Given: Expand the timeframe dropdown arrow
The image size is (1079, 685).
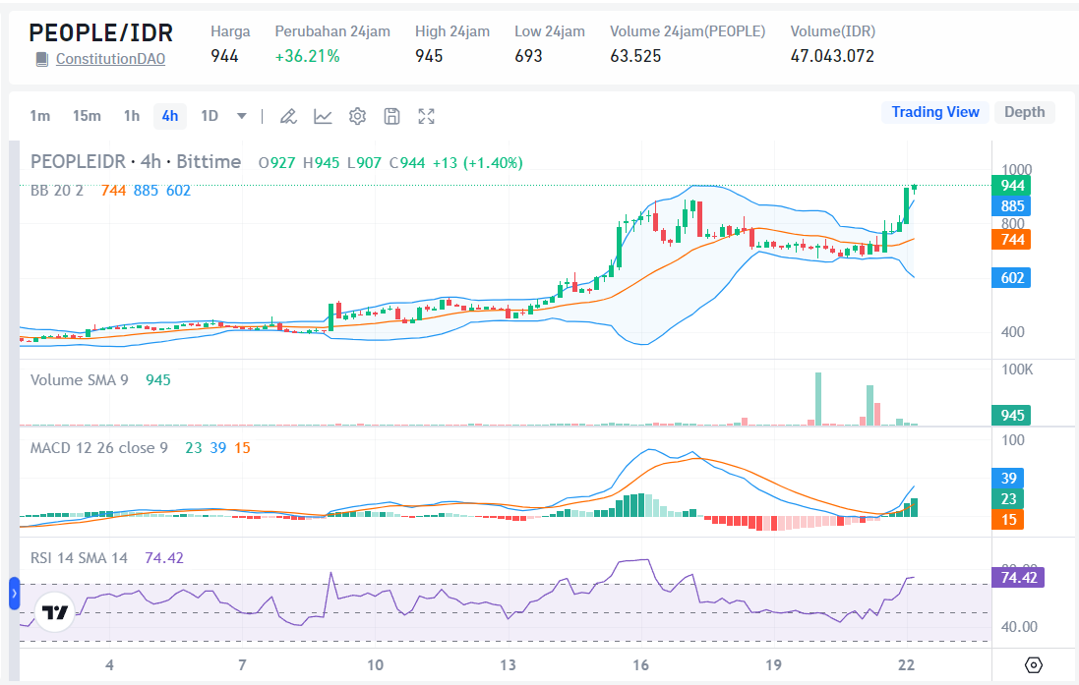Looking at the screenshot, I should (x=242, y=116).
